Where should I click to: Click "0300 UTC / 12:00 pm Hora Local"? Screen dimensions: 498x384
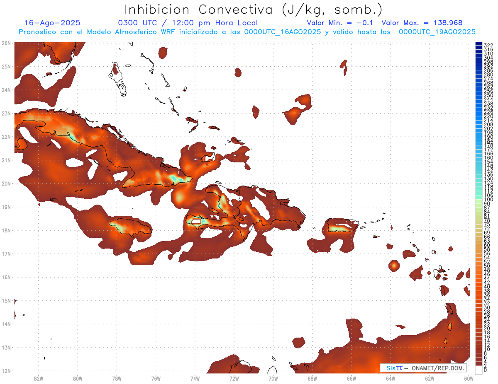pyautogui.click(x=188, y=23)
